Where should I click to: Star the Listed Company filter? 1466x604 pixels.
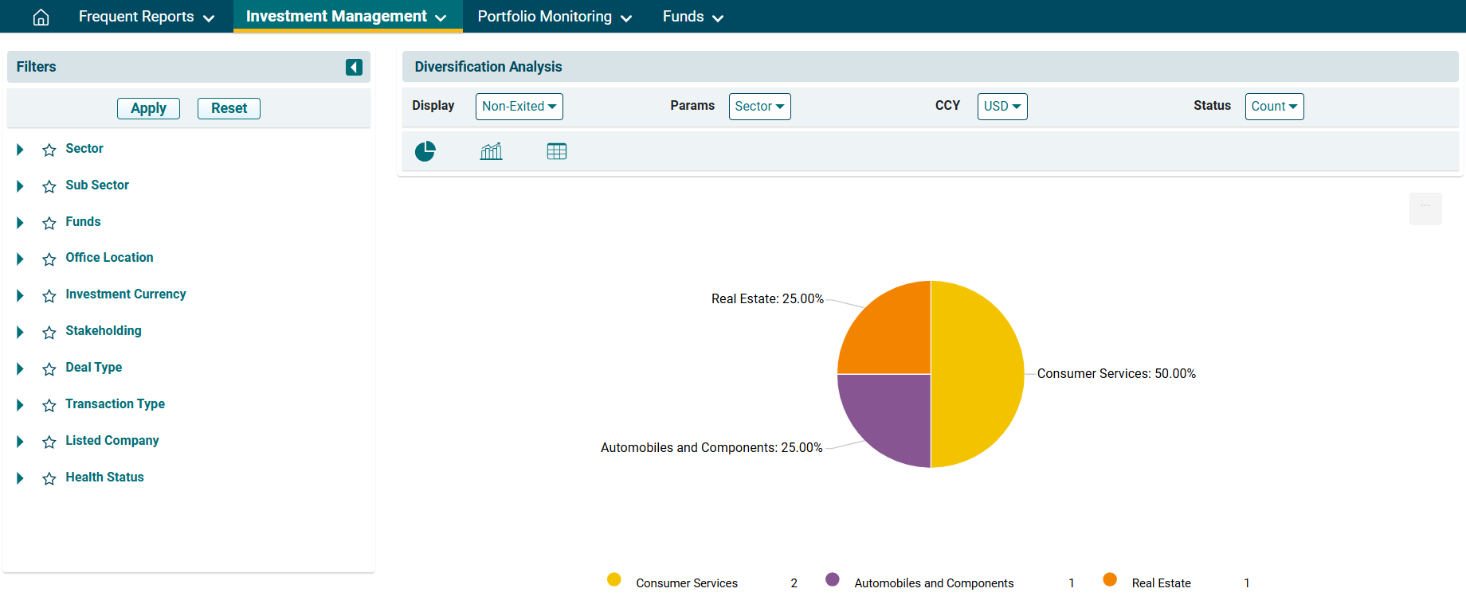coord(49,442)
